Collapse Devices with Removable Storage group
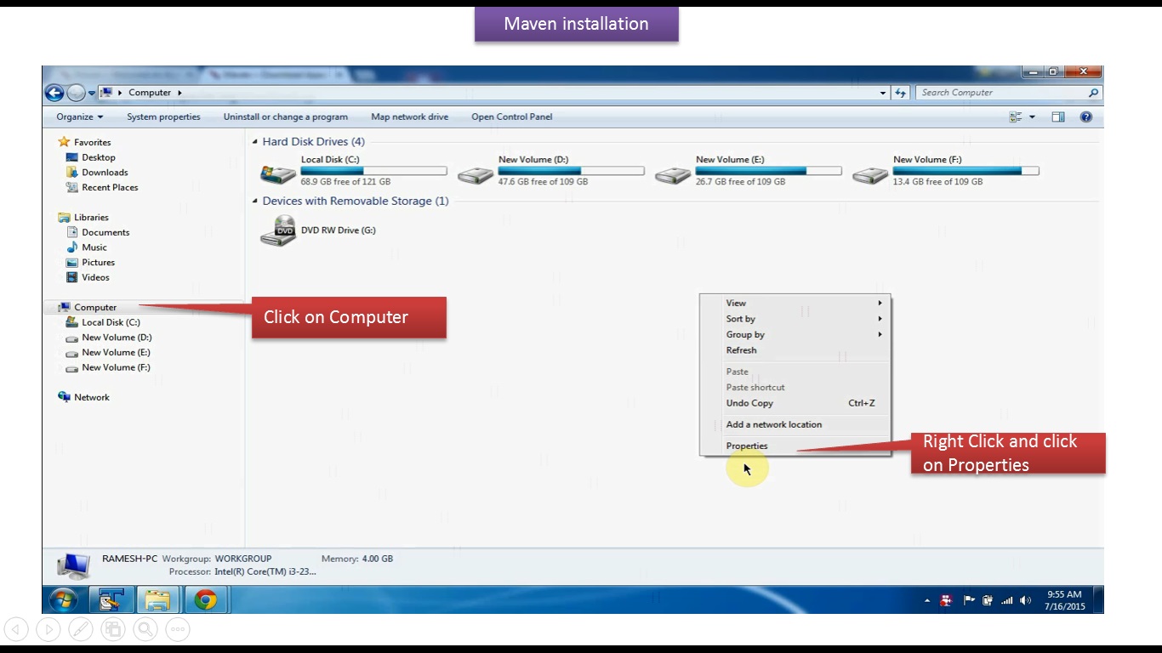 coord(255,202)
